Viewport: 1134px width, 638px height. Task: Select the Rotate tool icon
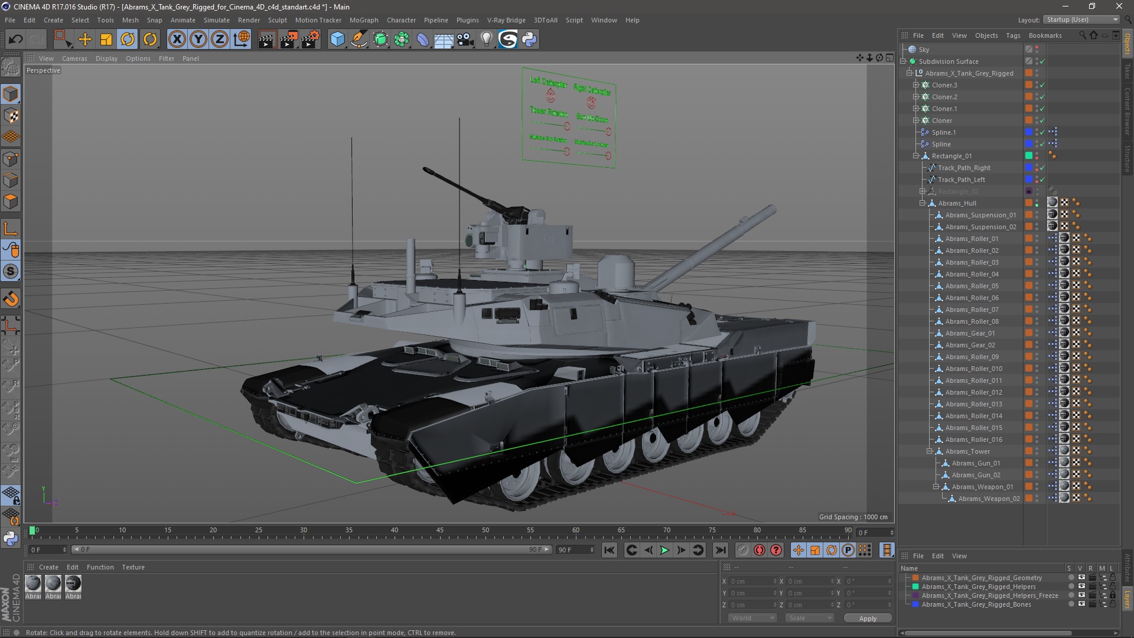click(128, 40)
